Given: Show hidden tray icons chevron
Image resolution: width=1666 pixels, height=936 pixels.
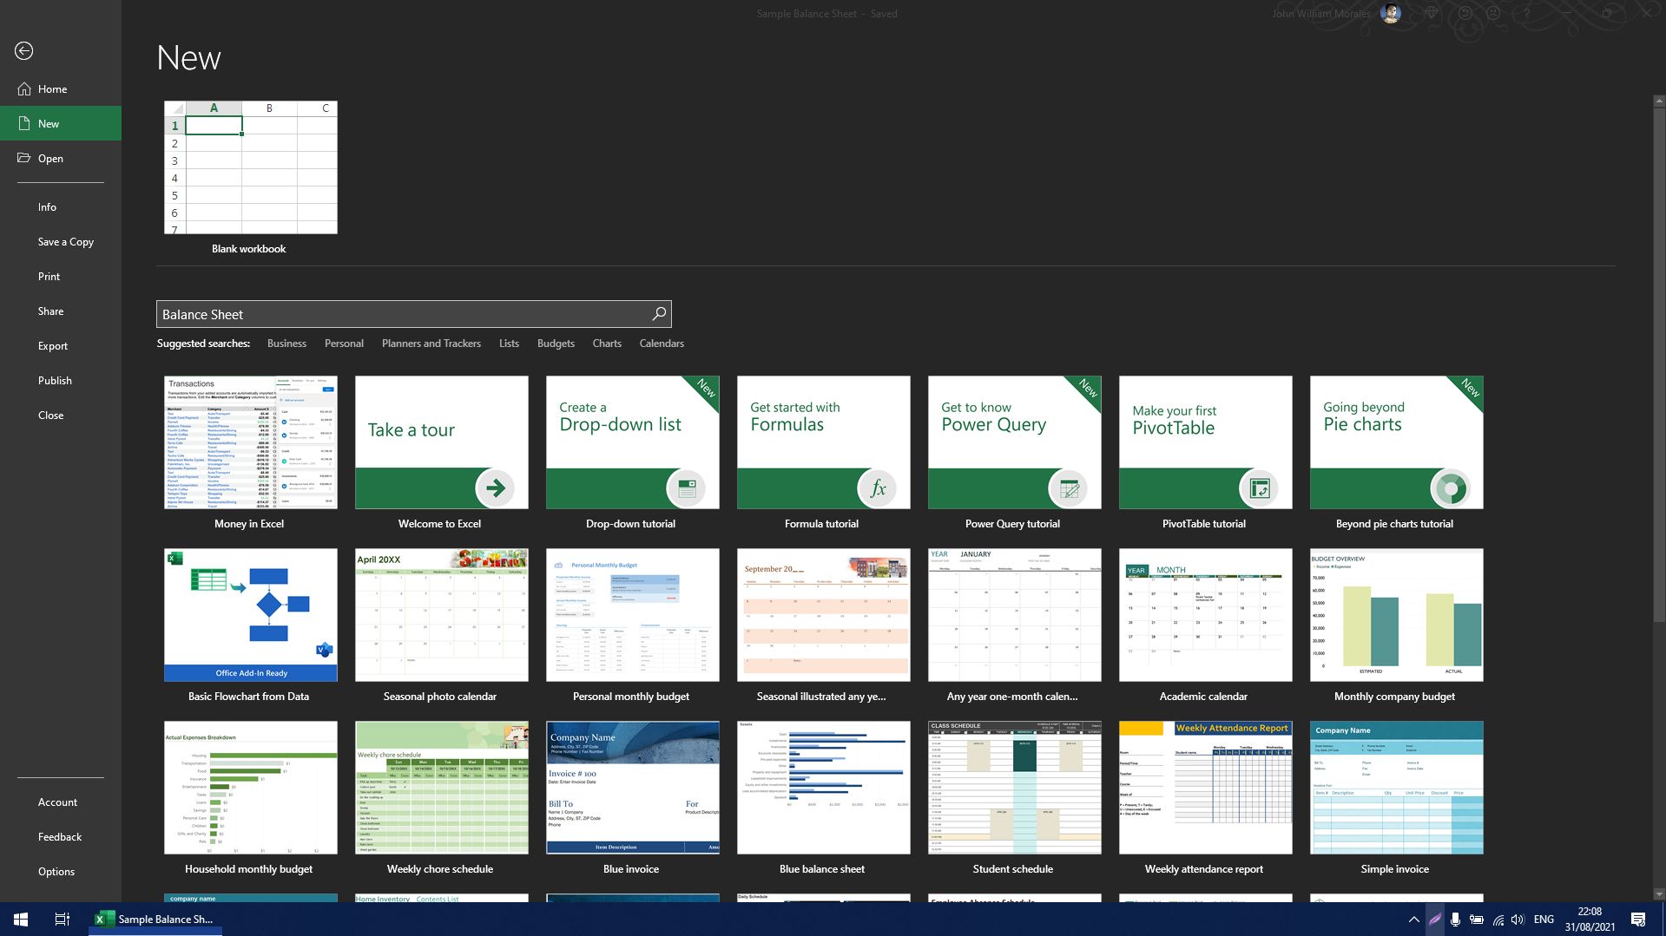Looking at the screenshot, I should [1413, 919].
